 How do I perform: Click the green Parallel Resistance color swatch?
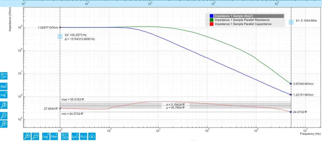click(211, 20)
